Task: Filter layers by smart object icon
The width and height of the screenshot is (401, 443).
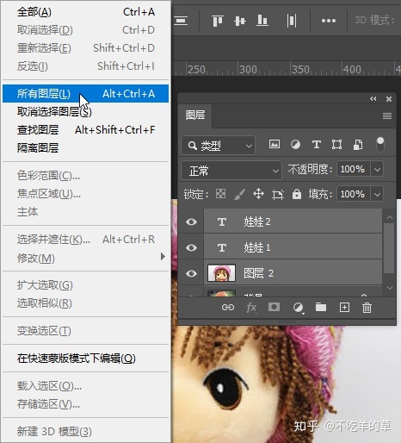Action: coord(358,144)
